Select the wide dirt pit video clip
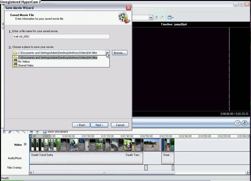Image resolution: width=251 pixels, height=181 pixels. coord(152,145)
